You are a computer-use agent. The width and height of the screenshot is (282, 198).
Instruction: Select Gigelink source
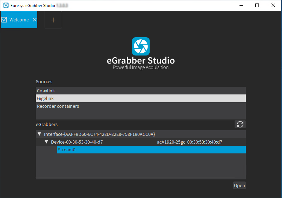[140, 98]
